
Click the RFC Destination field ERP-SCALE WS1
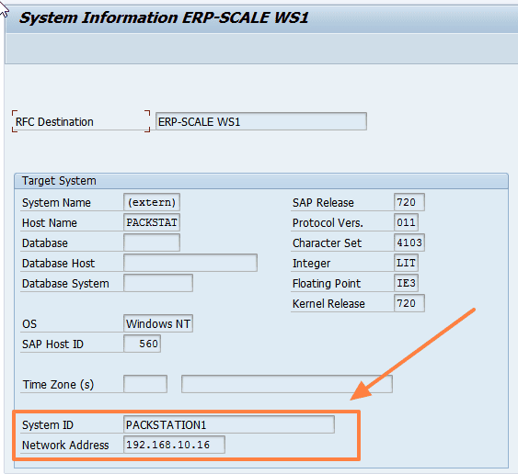point(261,121)
